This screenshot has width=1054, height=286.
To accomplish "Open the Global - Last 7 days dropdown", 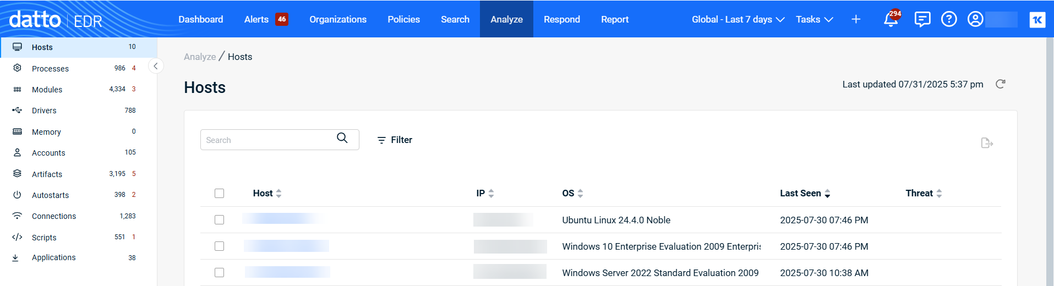I will 738,19.
